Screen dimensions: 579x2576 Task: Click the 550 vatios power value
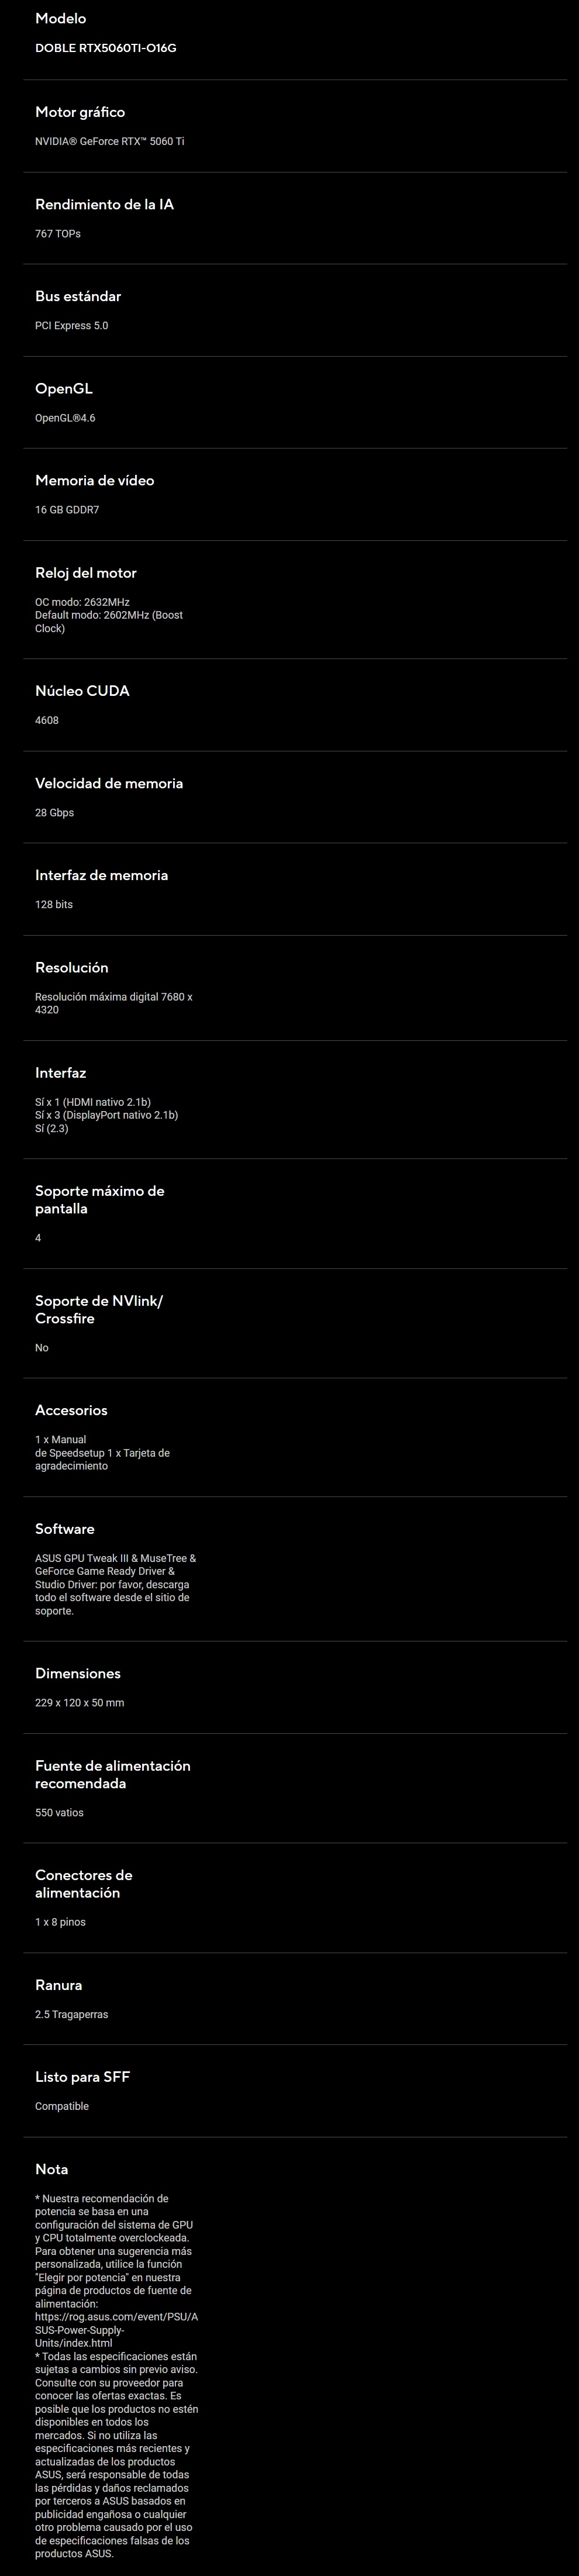59,1812
